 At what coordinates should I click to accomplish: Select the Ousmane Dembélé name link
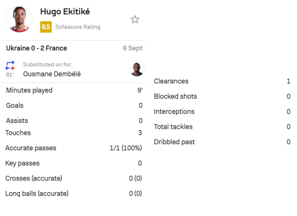[52, 74]
